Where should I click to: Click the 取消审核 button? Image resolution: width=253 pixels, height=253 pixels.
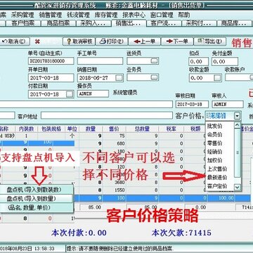(79, 41)
